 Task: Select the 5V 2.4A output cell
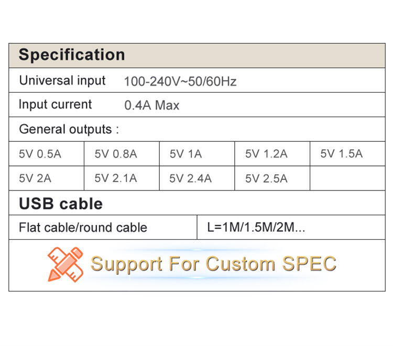(x=197, y=178)
